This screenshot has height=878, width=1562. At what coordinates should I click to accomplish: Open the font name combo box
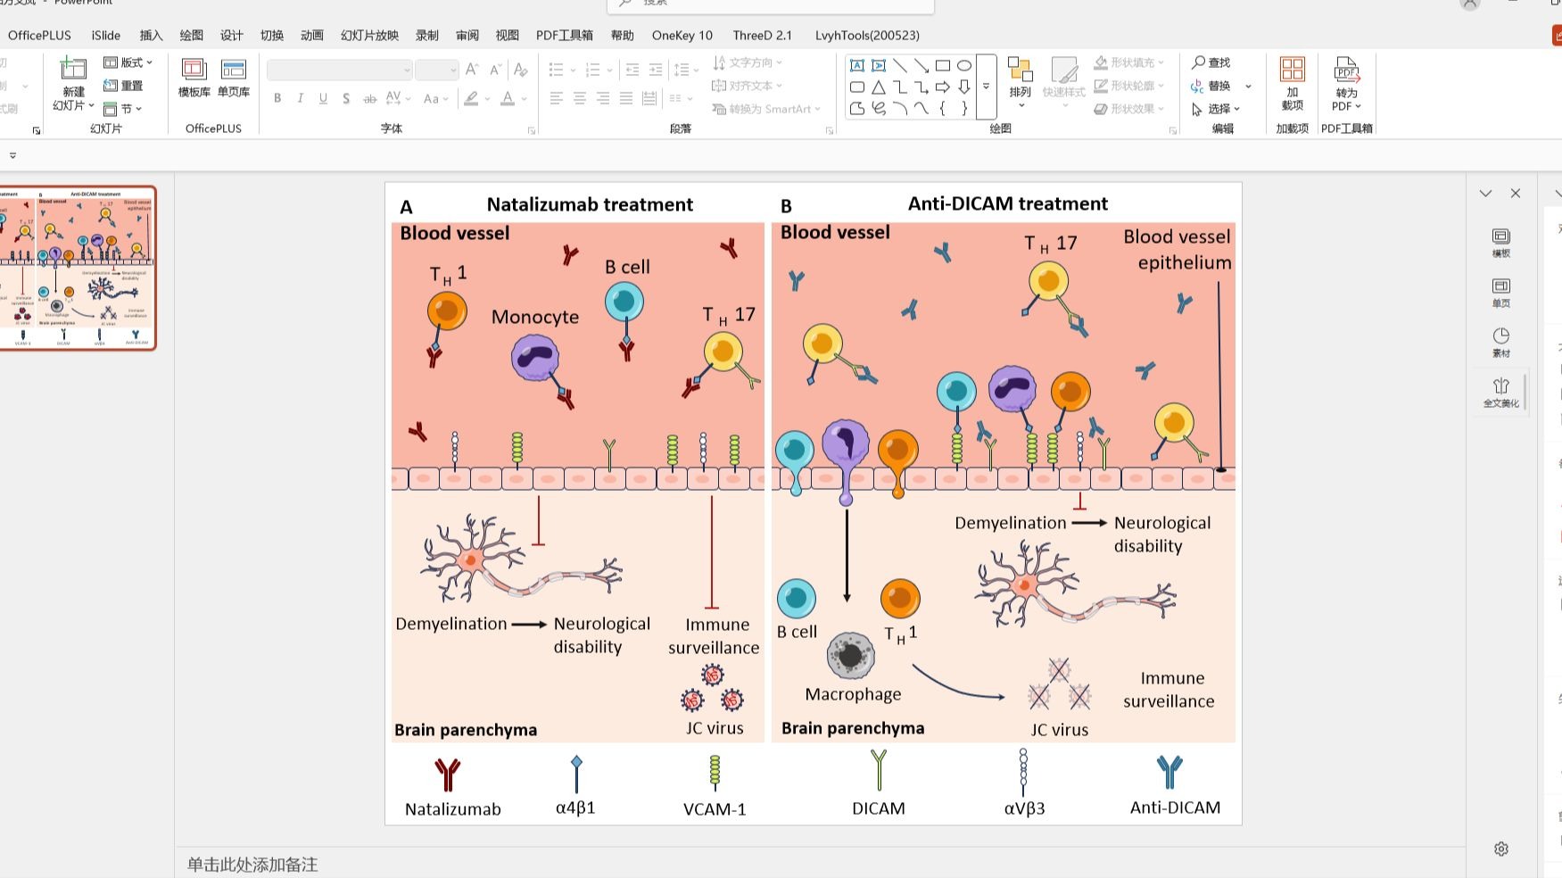[x=339, y=70]
